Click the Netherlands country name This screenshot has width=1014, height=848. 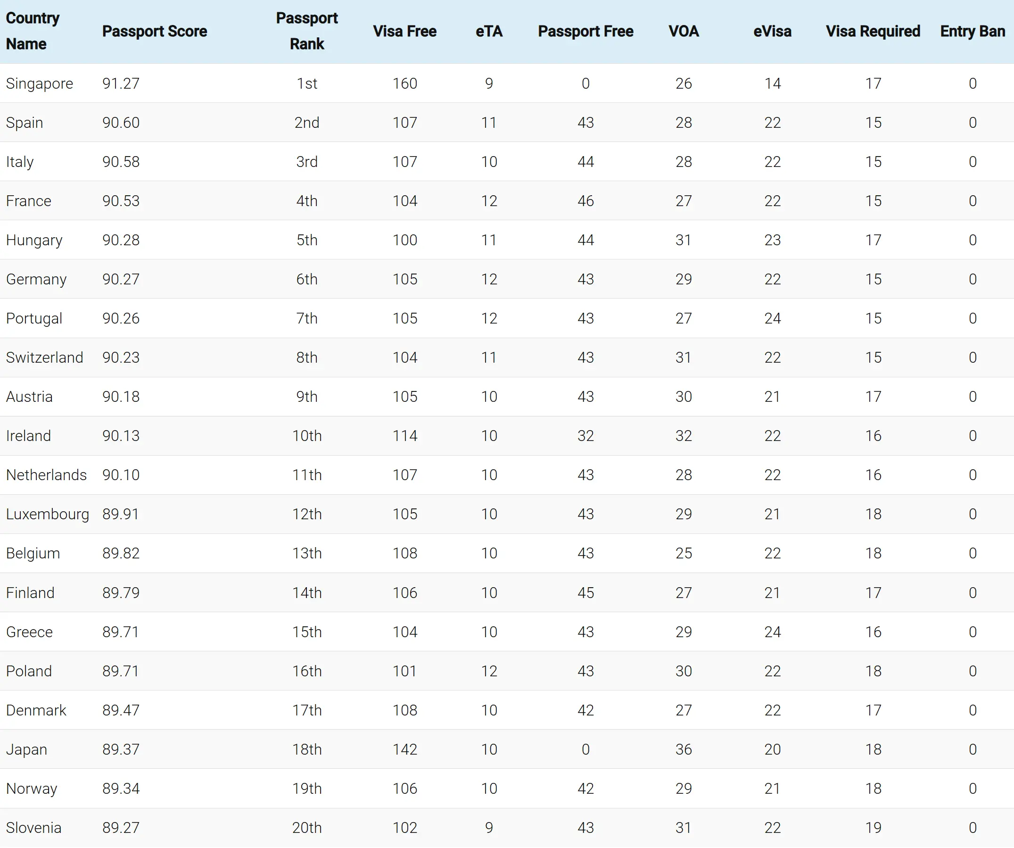46,475
